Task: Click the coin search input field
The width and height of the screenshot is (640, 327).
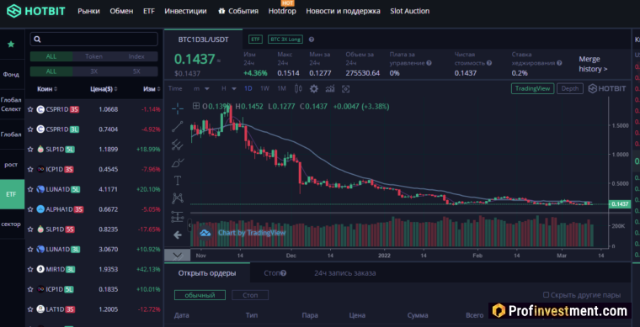Action: click(93, 40)
